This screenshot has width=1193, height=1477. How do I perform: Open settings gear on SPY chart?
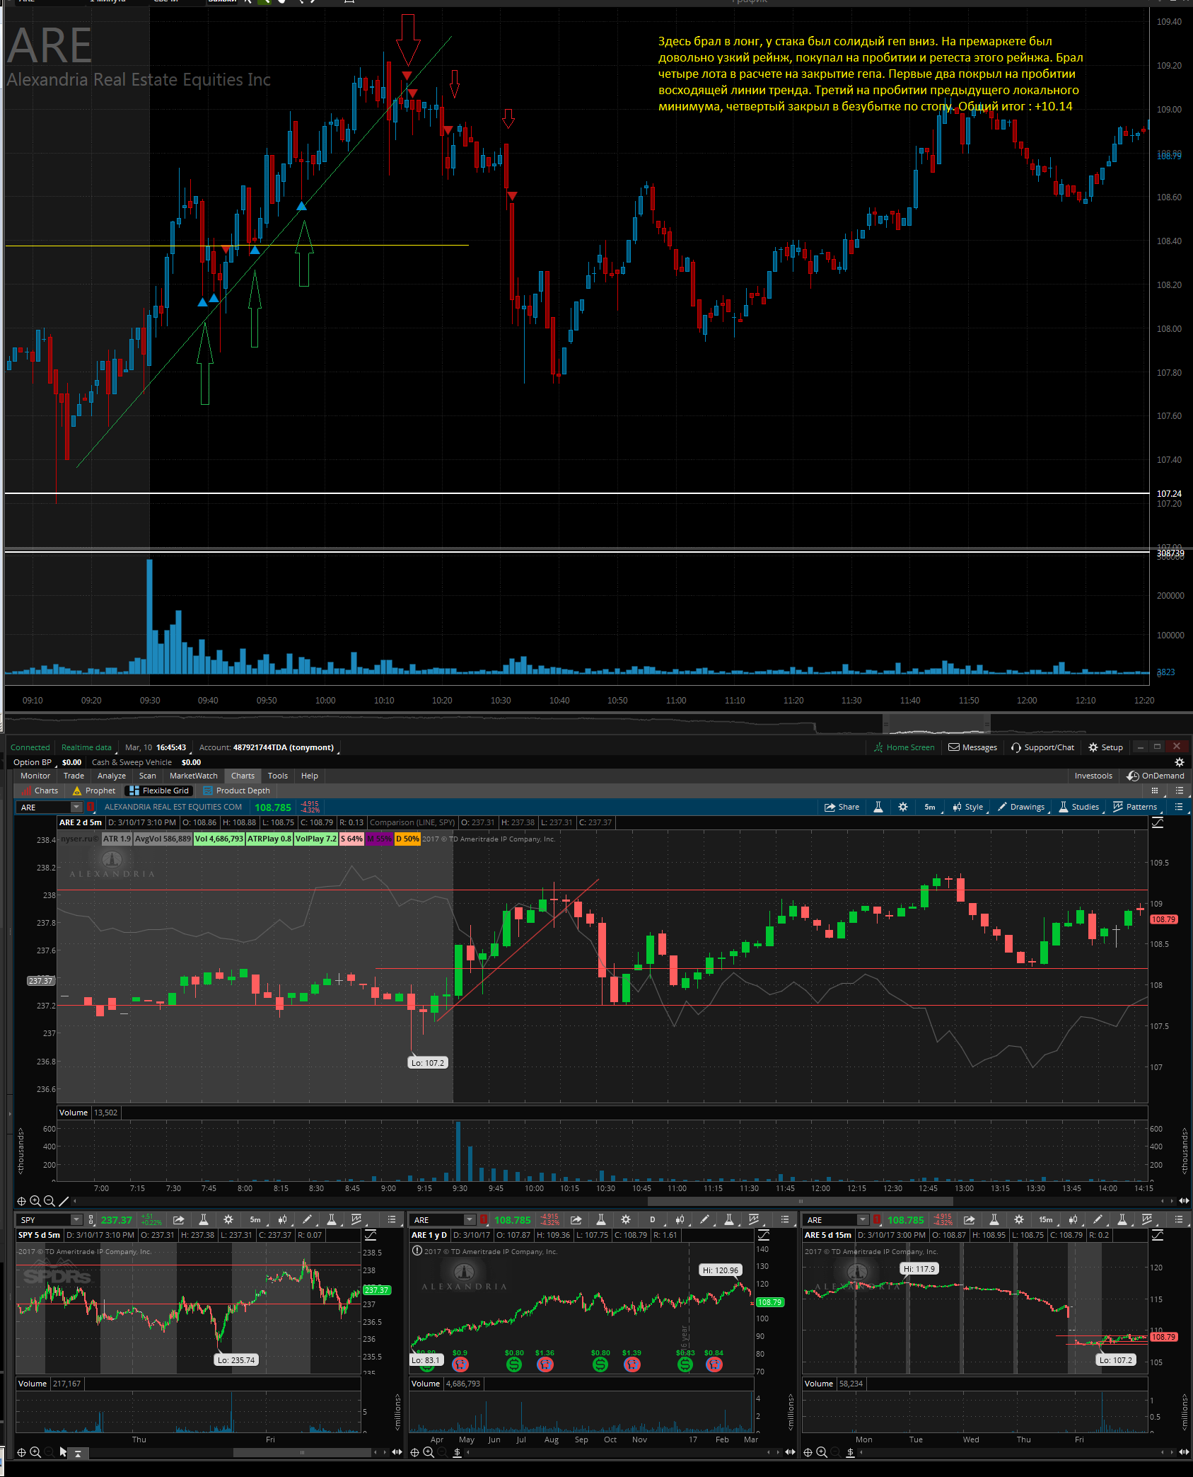(228, 1220)
